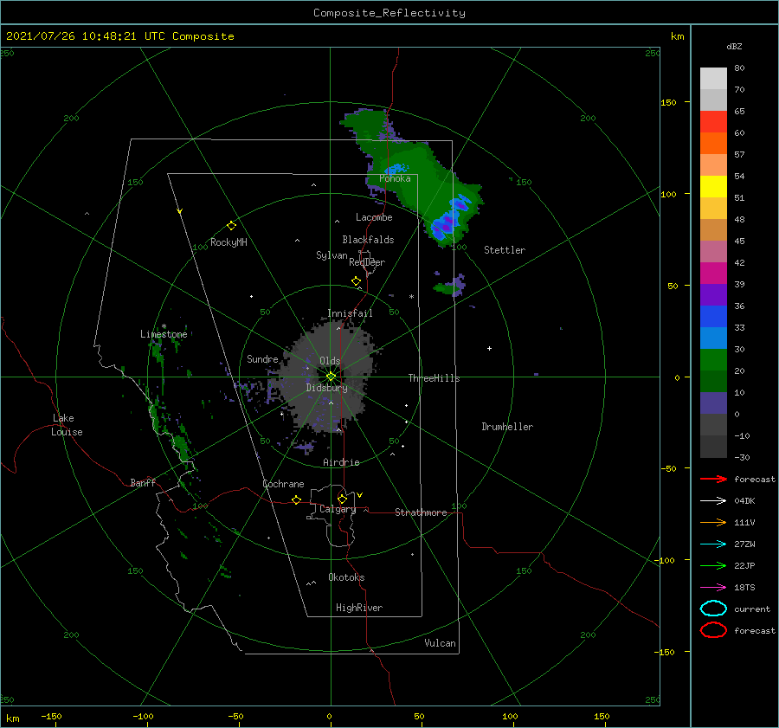Viewport: 779px width, 728px height.
Task: Click the Calgary city label
Action: 338,509
